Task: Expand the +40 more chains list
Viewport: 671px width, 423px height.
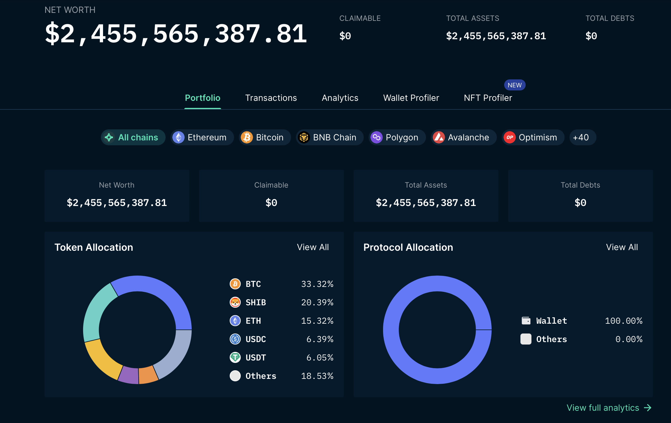Action: pyautogui.click(x=582, y=137)
